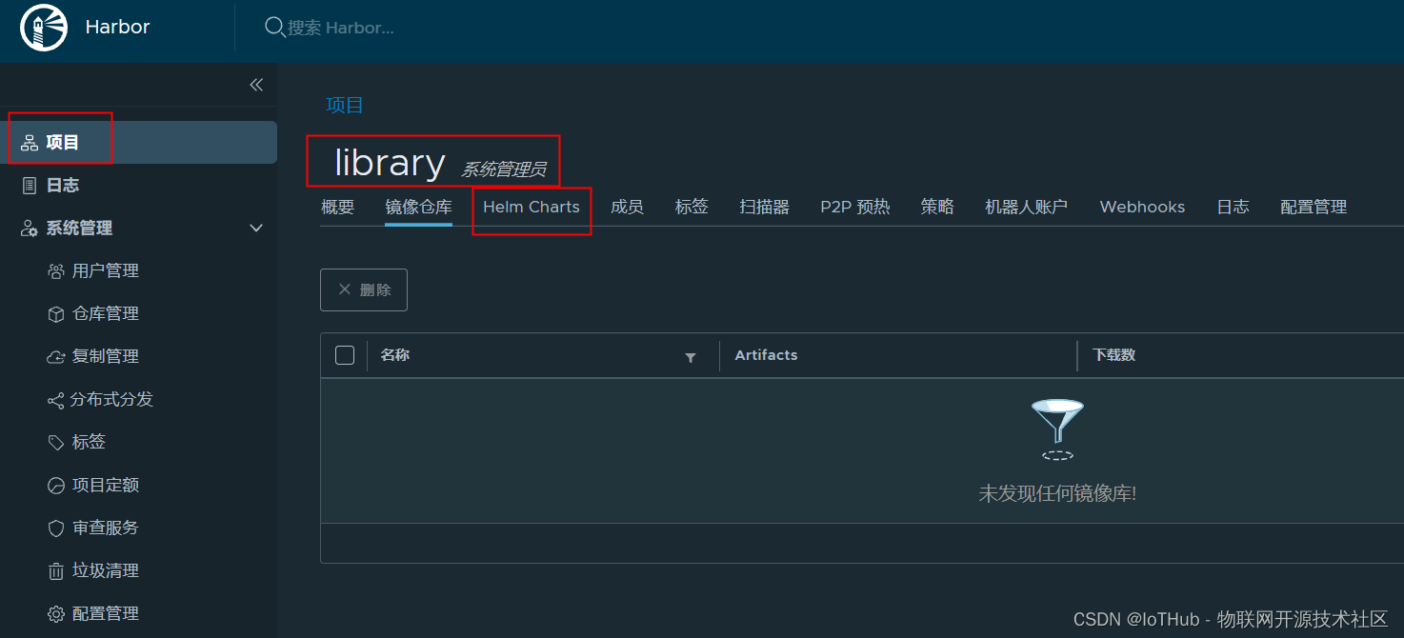Collapse the sidebar with double-chevron icon

[256, 85]
